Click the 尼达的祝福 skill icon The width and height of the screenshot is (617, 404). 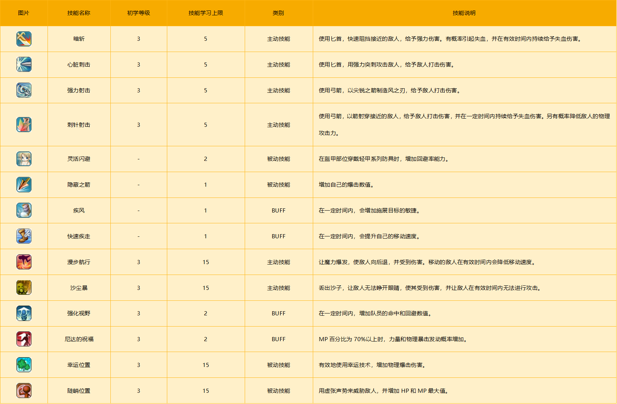pyautogui.click(x=24, y=339)
